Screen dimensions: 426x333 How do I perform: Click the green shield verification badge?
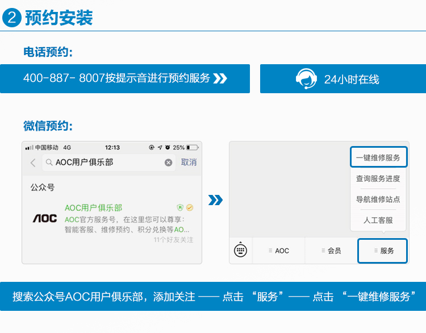(x=180, y=207)
